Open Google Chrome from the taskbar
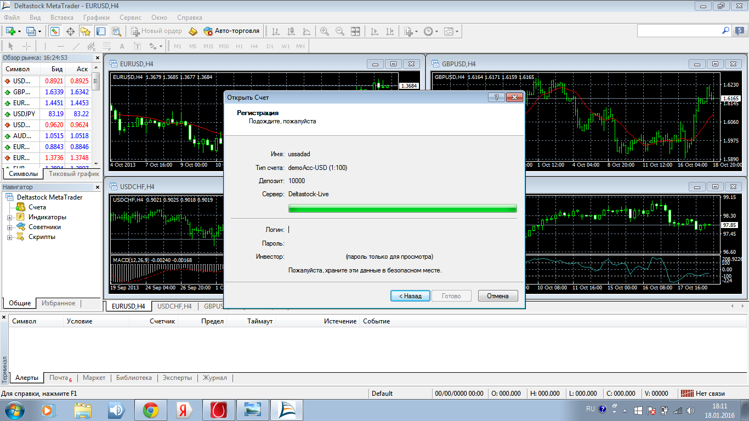The width and height of the screenshot is (749, 421). (x=151, y=409)
